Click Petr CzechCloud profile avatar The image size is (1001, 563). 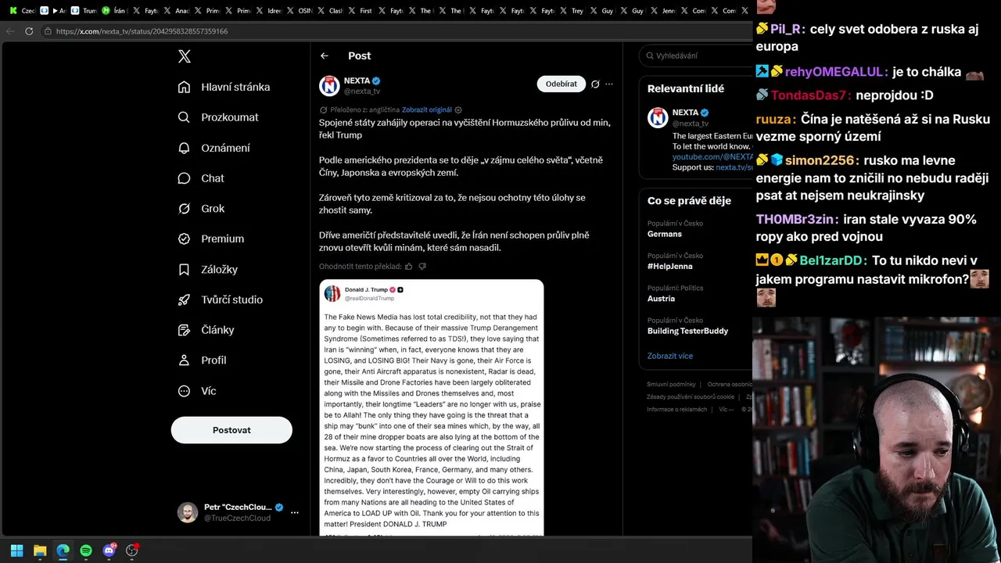(x=188, y=513)
